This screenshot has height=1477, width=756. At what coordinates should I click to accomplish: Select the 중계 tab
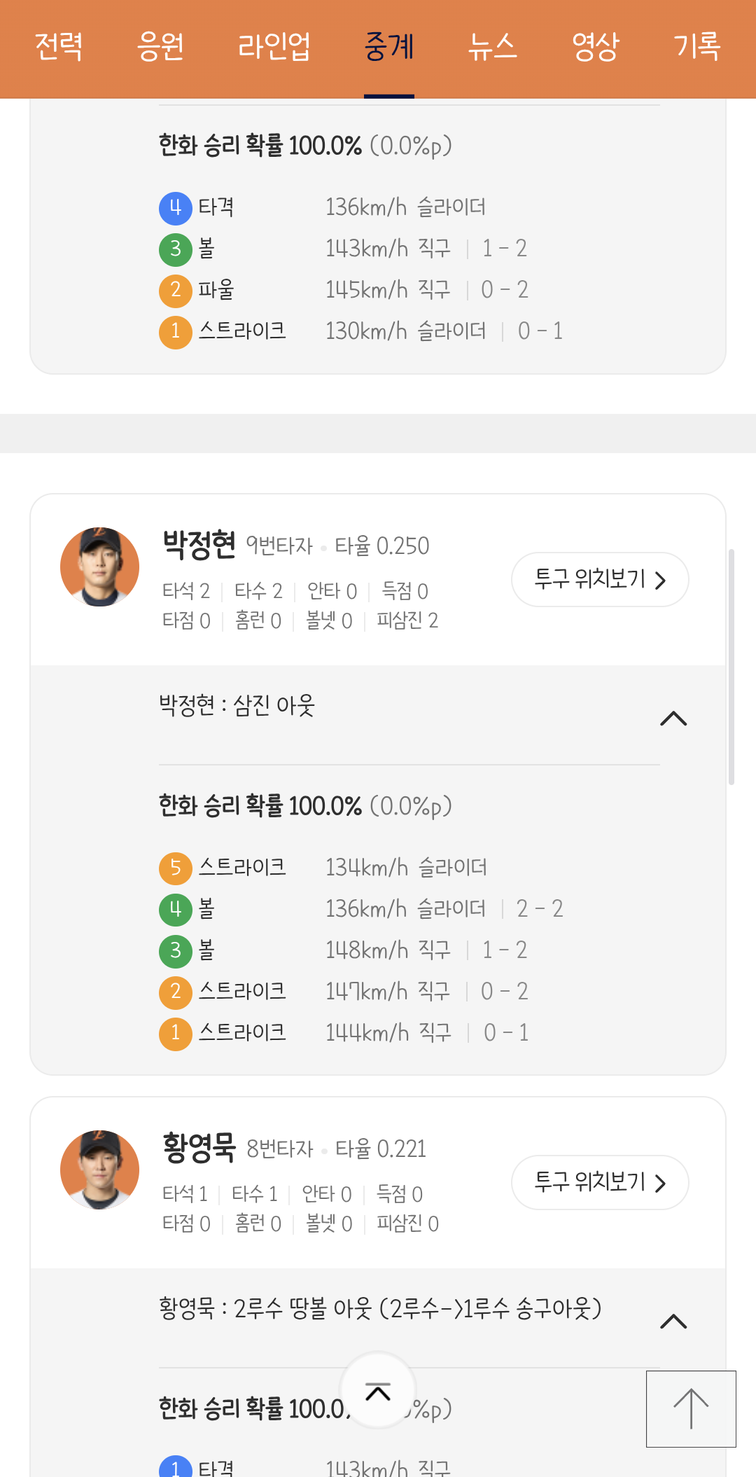[389, 46]
